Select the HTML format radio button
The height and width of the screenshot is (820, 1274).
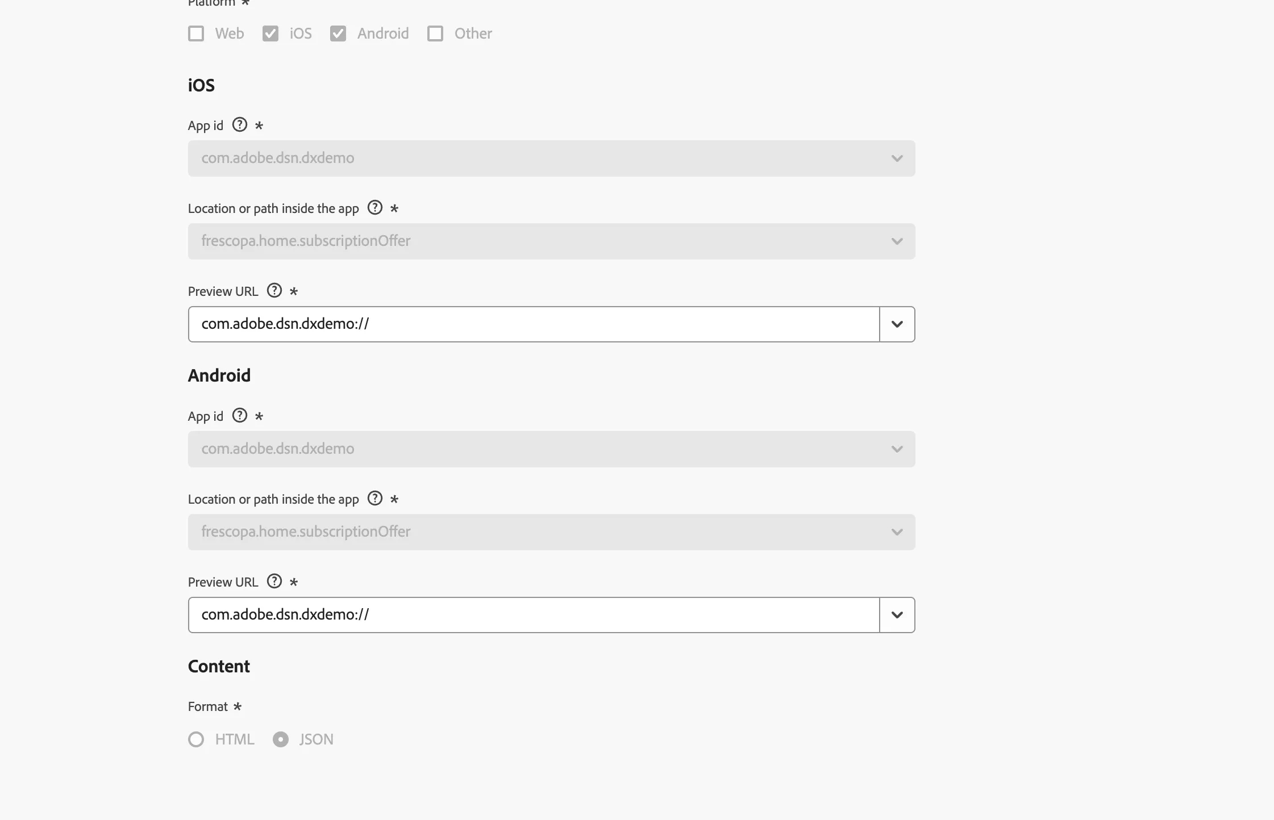pos(196,739)
